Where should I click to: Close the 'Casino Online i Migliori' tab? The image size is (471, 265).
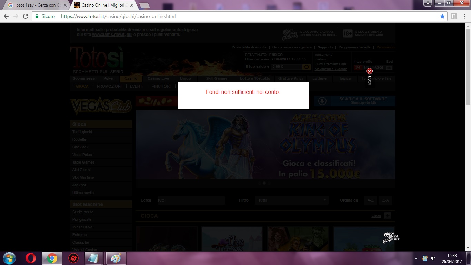click(132, 5)
